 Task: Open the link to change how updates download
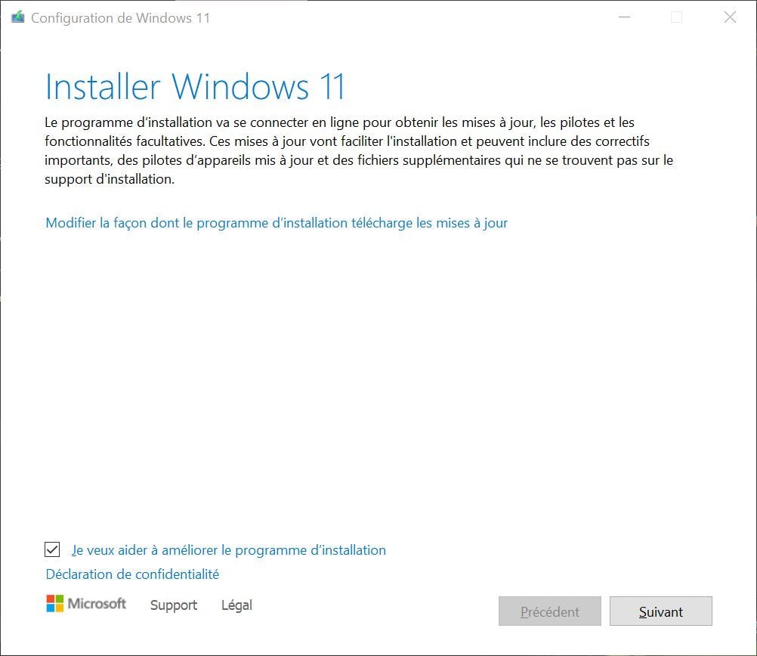(277, 223)
